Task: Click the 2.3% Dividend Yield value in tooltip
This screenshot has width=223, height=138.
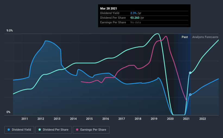Action: tap(133, 13)
